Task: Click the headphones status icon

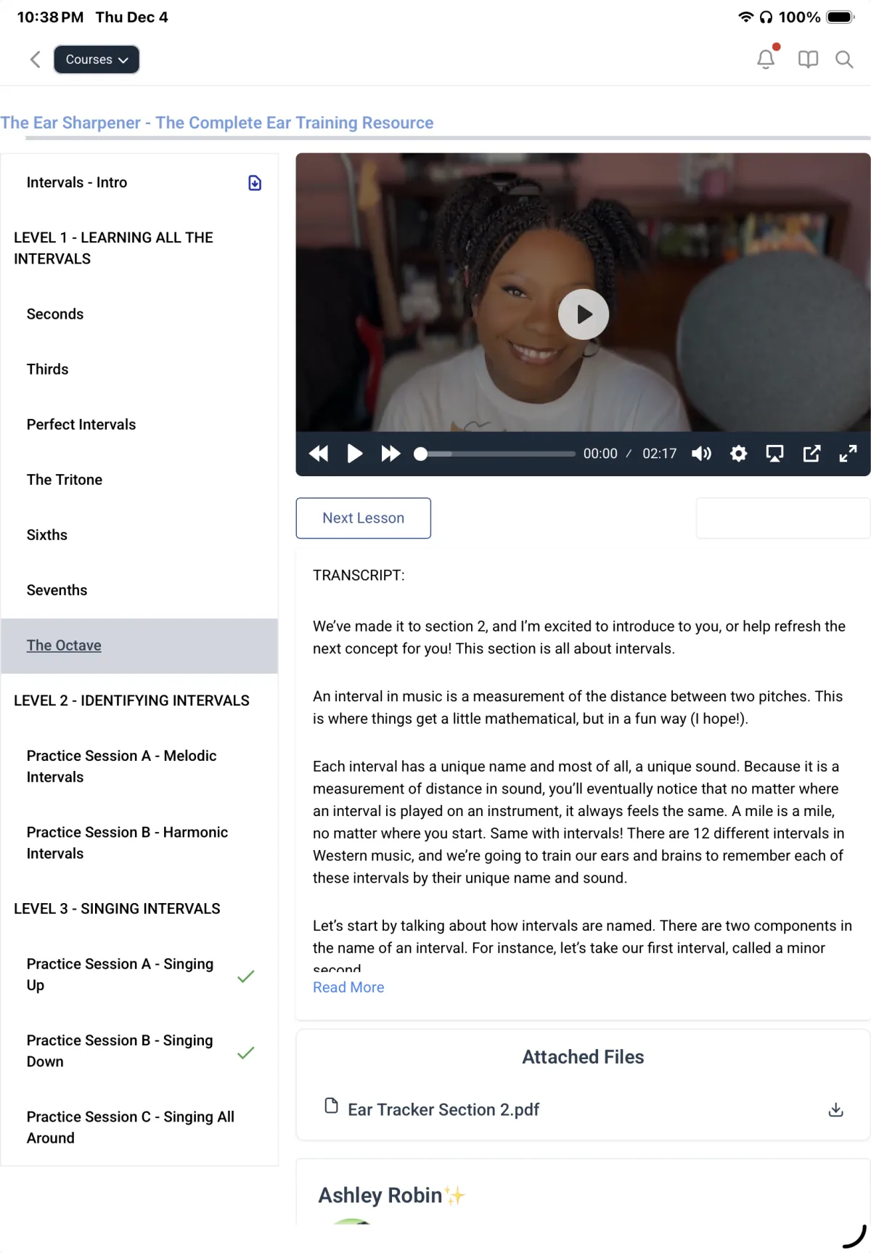Action: pyautogui.click(x=766, y=17)
